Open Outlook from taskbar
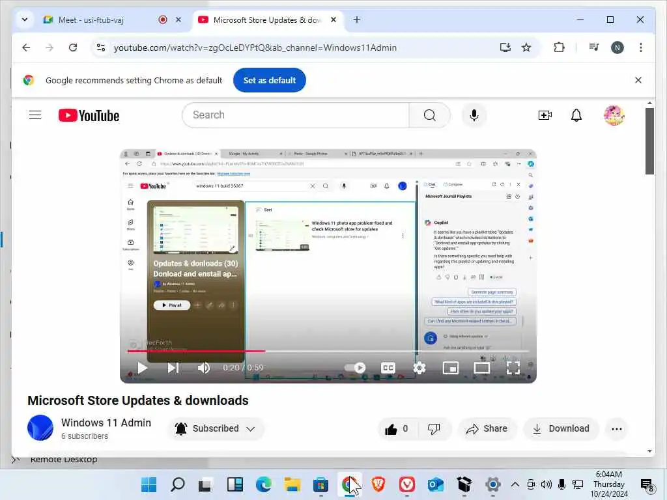The image size is (667, 500). (x=436, y=484)
